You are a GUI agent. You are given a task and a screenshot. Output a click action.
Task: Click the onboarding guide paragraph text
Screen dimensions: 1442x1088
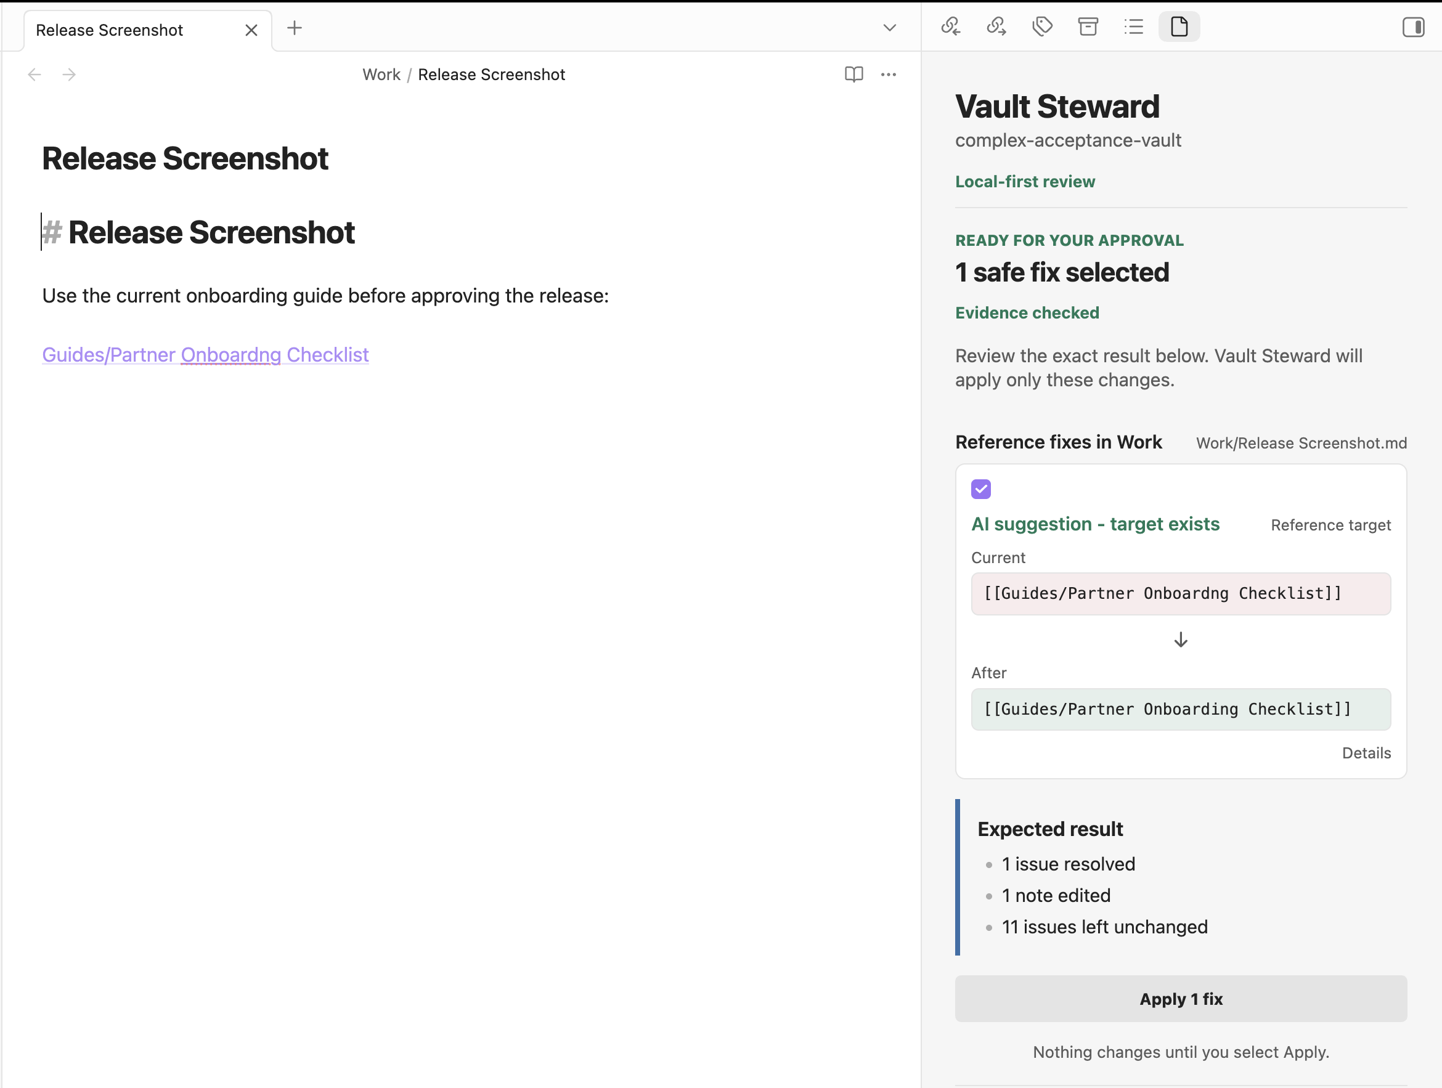(x=325, y=296)
